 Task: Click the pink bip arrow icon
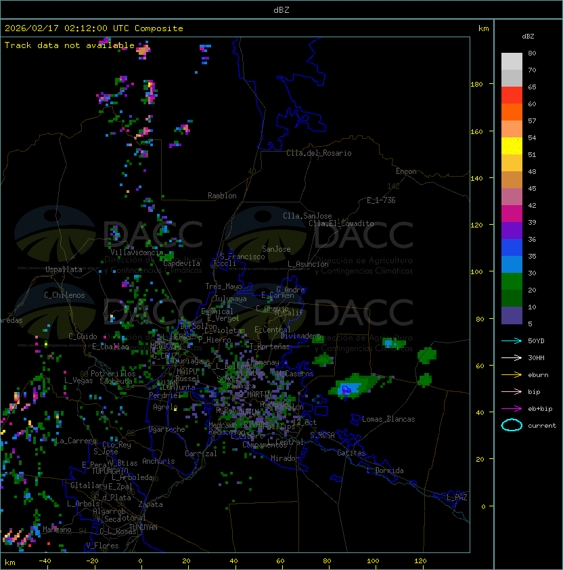point(512,391)
